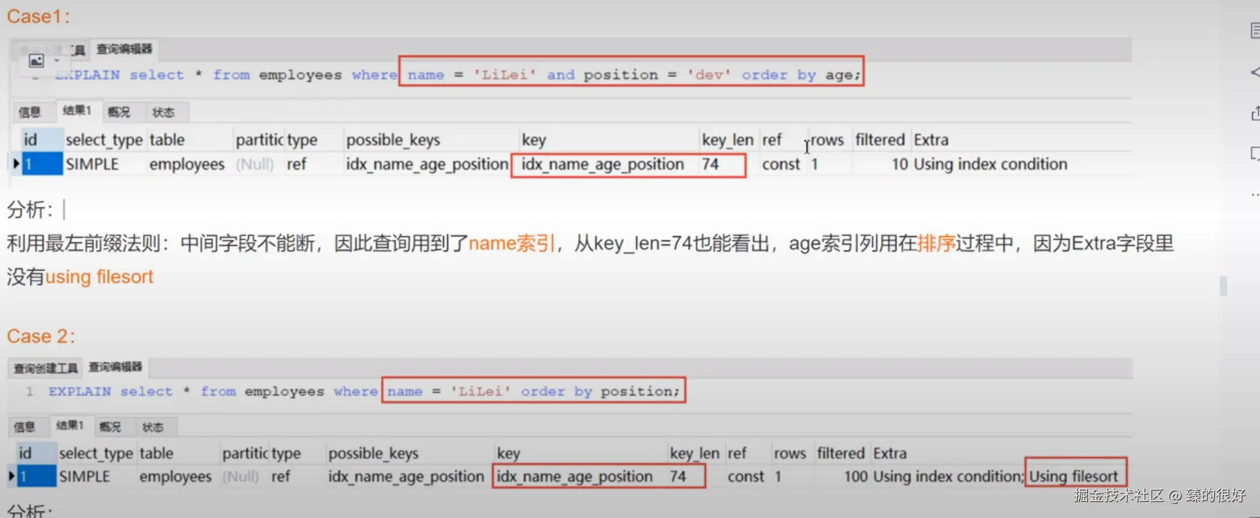Click the 'Case 2:' heading
Screen dimensions: 1260x518
[41, 336]
